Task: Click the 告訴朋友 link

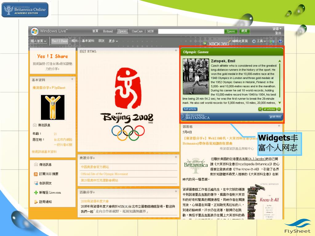Action: click(x=46, y=183)
